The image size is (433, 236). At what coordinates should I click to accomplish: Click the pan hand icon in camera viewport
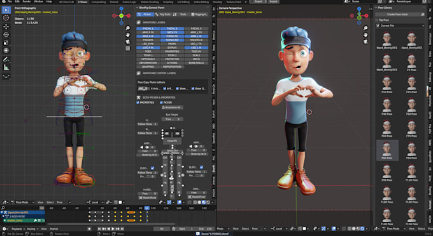(x=366, y=35)
